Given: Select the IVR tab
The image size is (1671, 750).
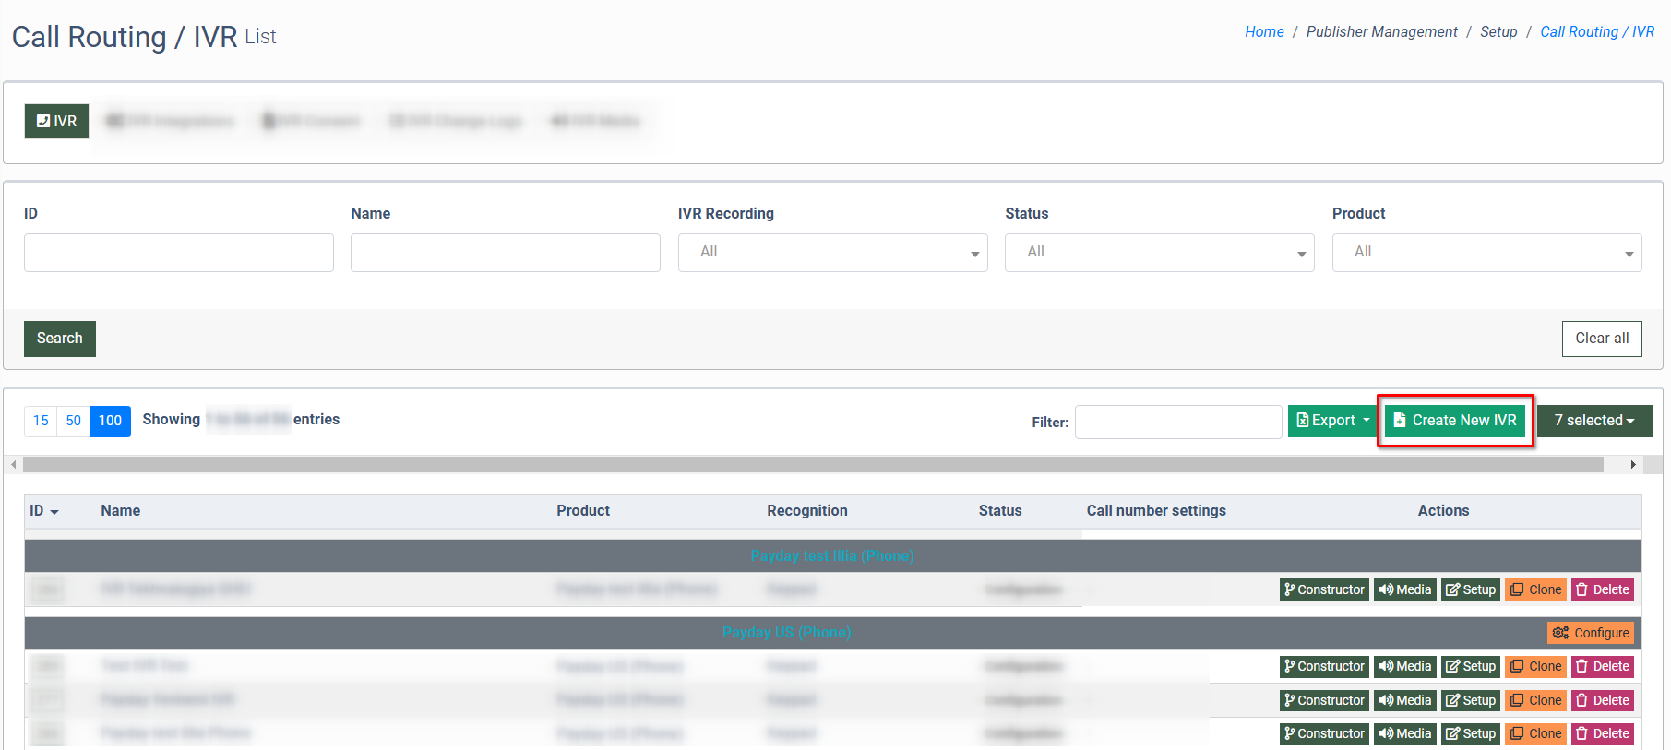Looking at the screenshot, I should pos(56,121).
